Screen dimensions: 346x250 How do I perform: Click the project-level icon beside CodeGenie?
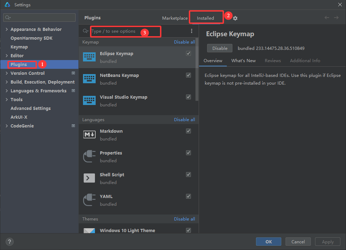[x=73, y=126]
